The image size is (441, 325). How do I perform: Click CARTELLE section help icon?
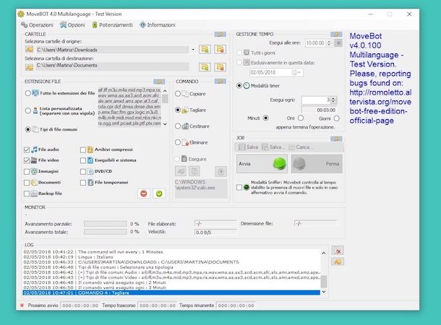pyautogui.click(x=220, y=34)
